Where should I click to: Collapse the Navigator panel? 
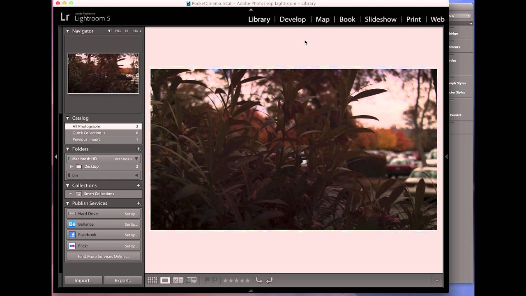pyautogui.click(x=67, y=31)
